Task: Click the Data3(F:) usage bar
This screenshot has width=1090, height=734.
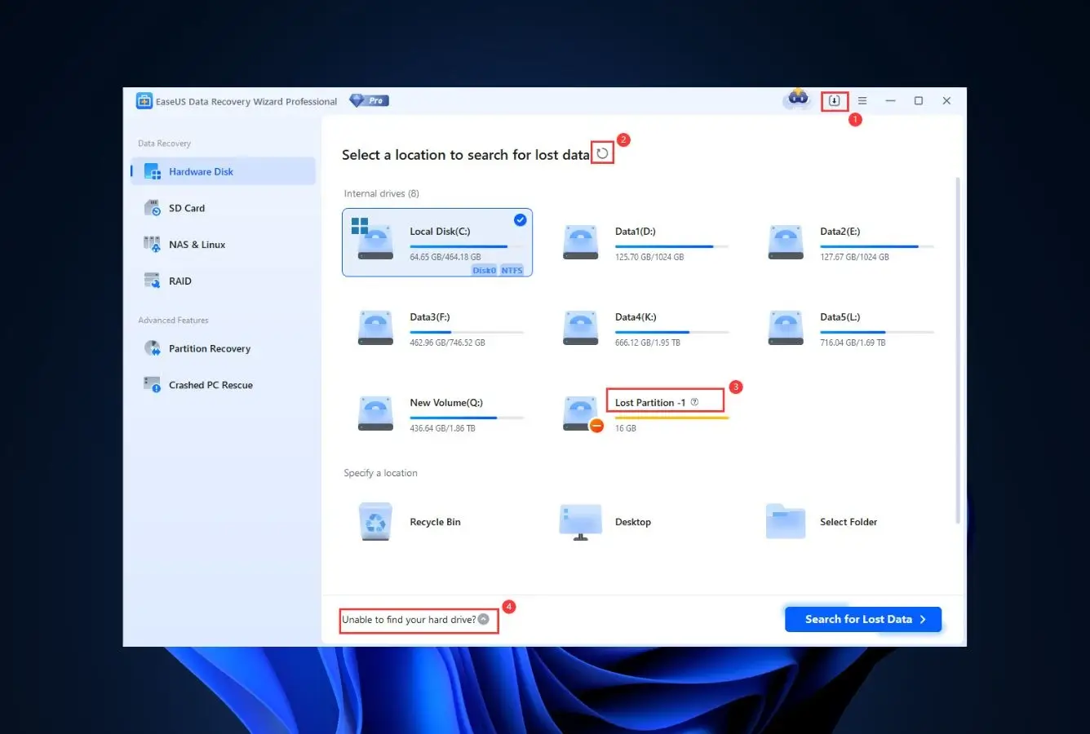Action: (x=467, y=332)
